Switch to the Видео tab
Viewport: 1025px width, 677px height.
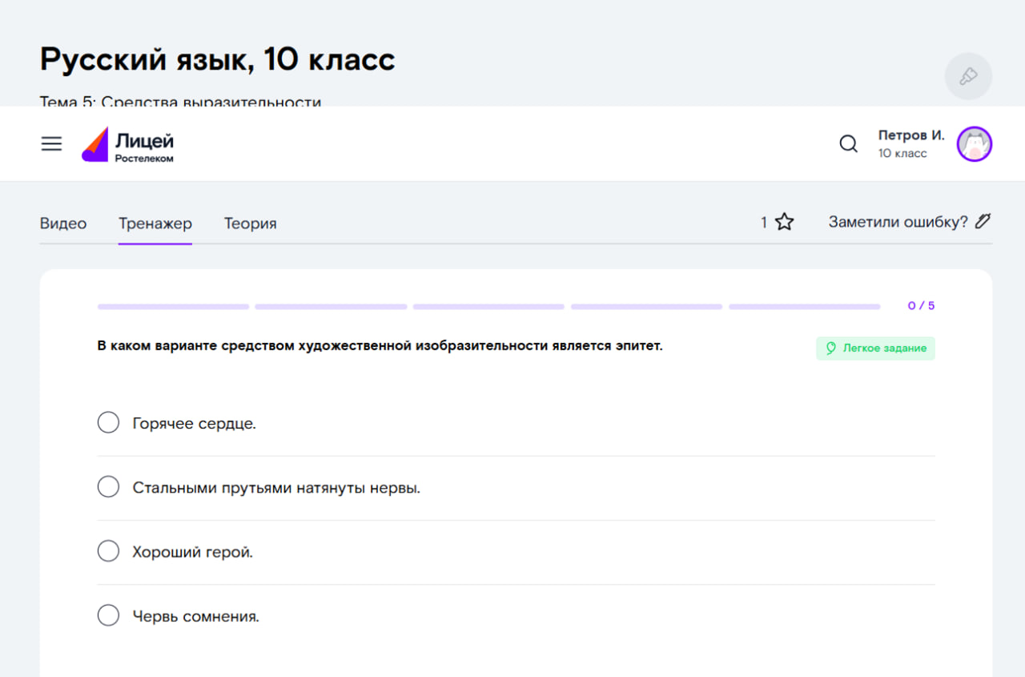point(63,224)
